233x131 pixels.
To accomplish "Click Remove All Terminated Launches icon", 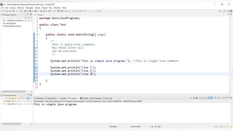I will pyautogui.click(x=197, y=98).
